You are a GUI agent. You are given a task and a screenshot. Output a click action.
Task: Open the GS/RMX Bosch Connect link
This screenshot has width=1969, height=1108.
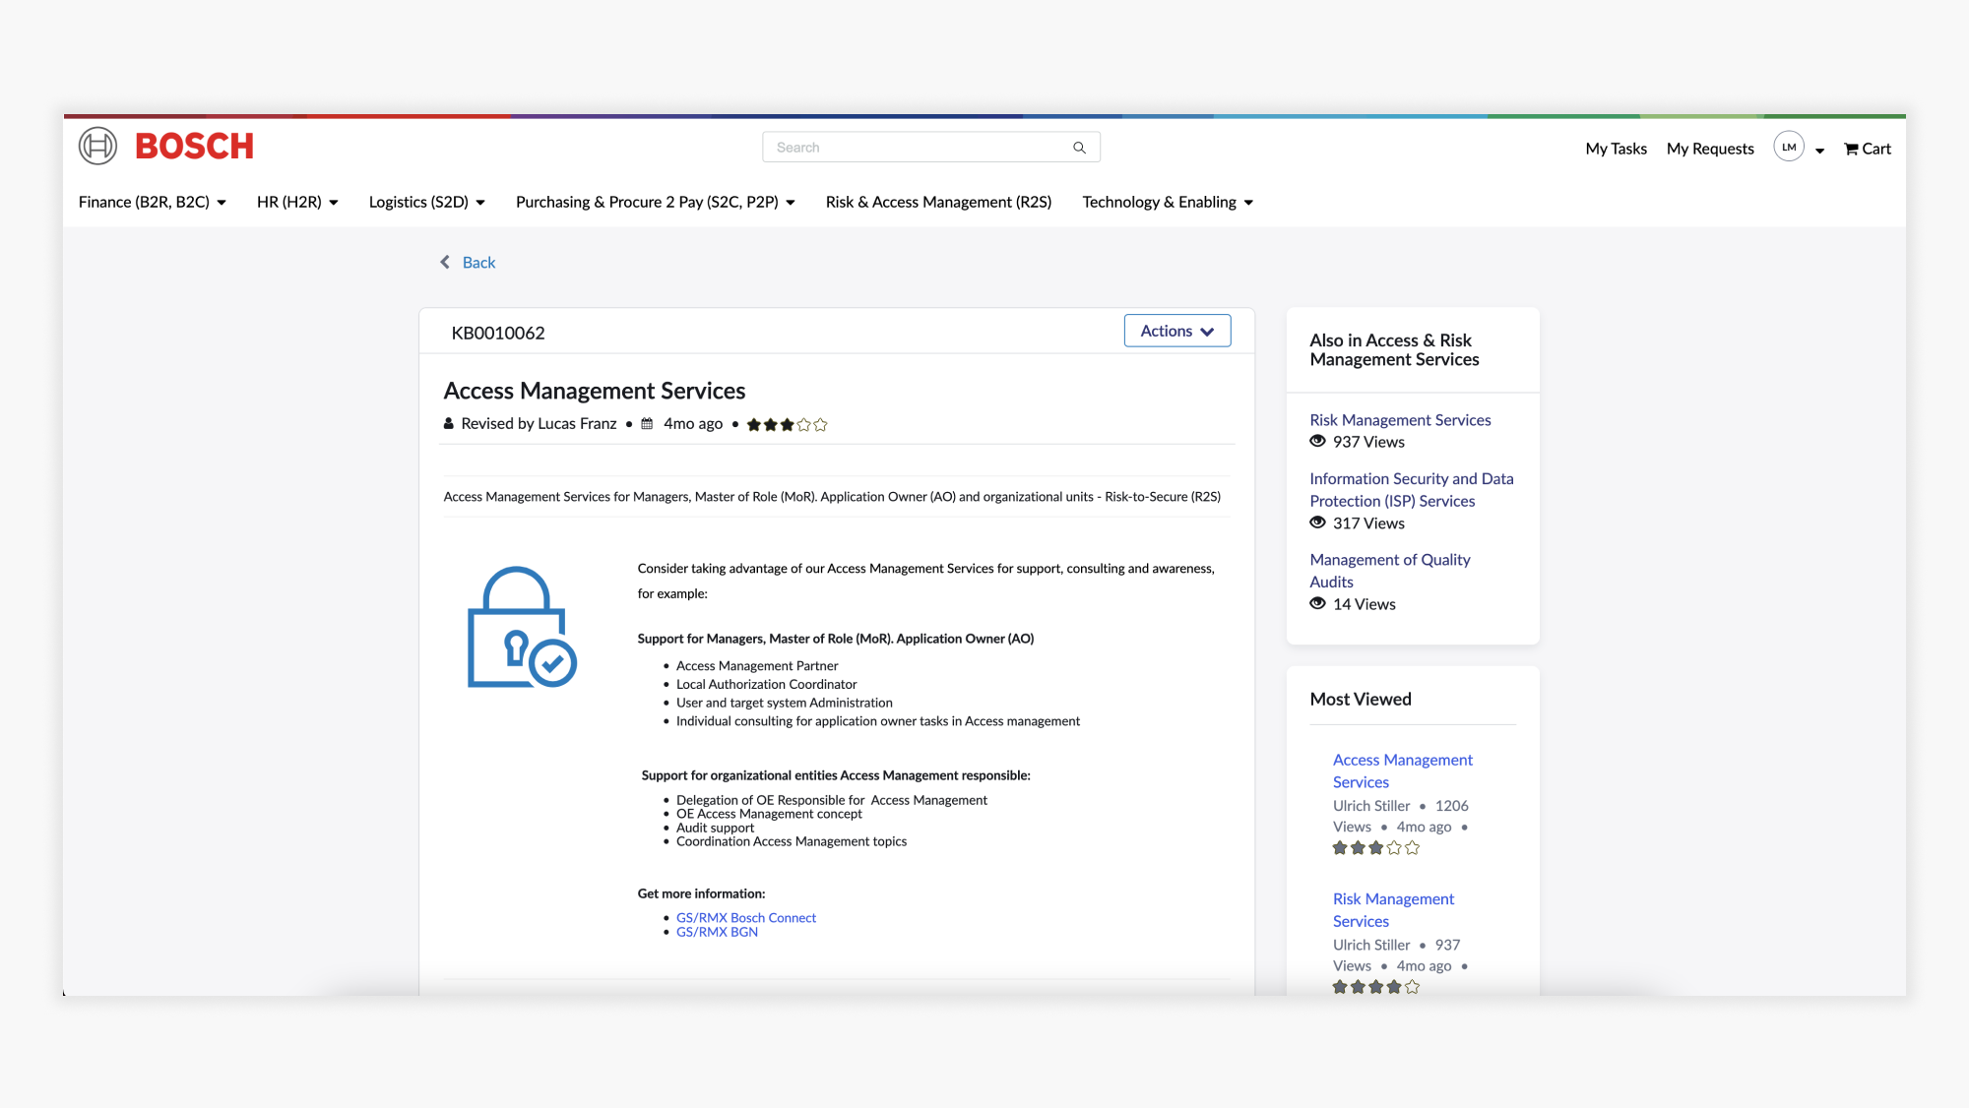pos(745,917)
